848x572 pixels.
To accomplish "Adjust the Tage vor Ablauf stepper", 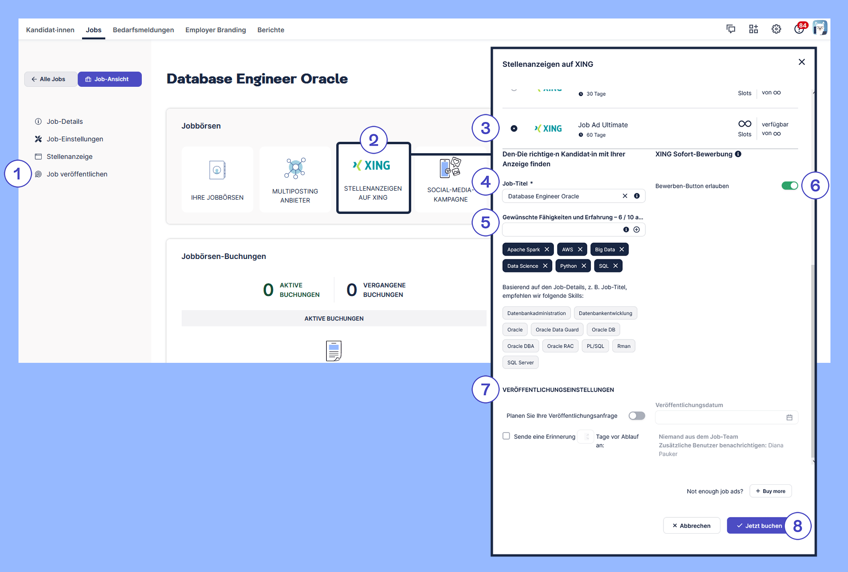I will [586, 436].
